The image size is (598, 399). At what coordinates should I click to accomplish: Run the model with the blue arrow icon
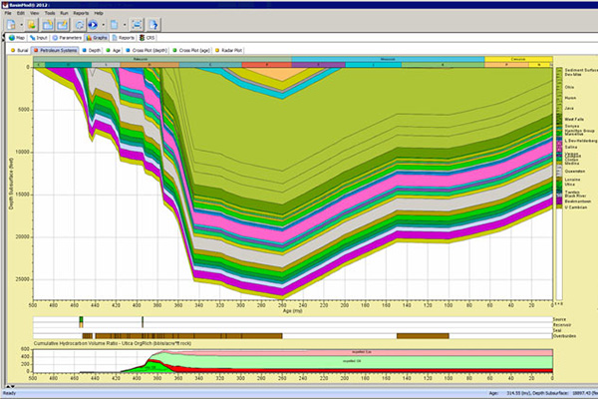click(x=93, y=24)
